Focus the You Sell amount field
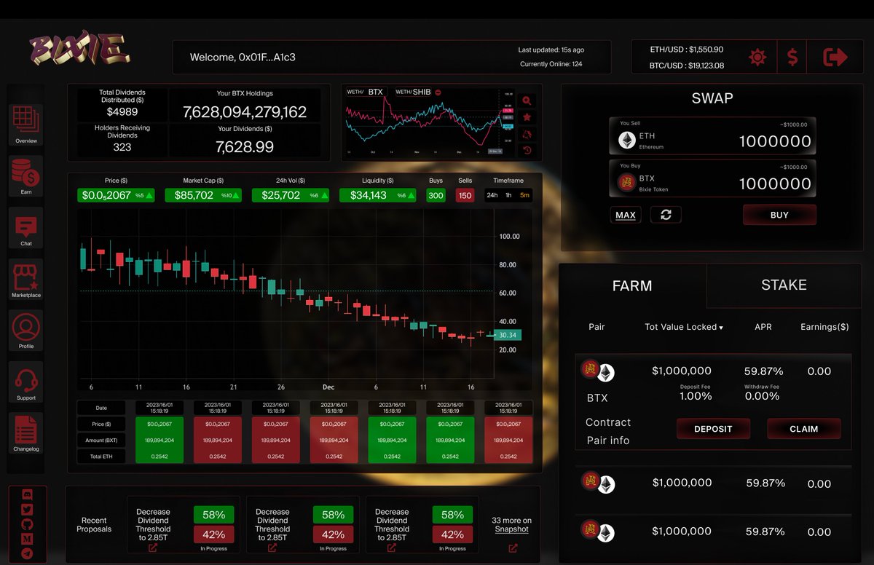The height and width of the screenshot is (565, 874). pos(775,141)
